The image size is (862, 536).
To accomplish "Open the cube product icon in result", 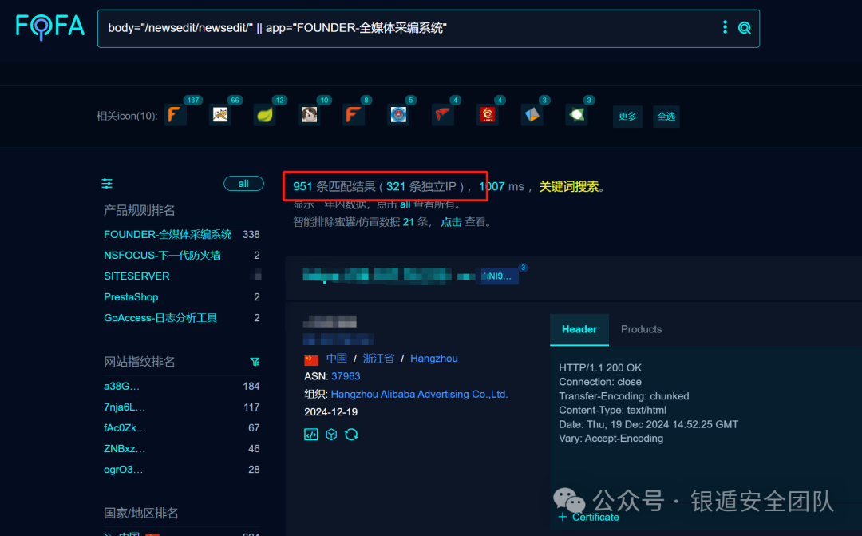I will 331,435.
